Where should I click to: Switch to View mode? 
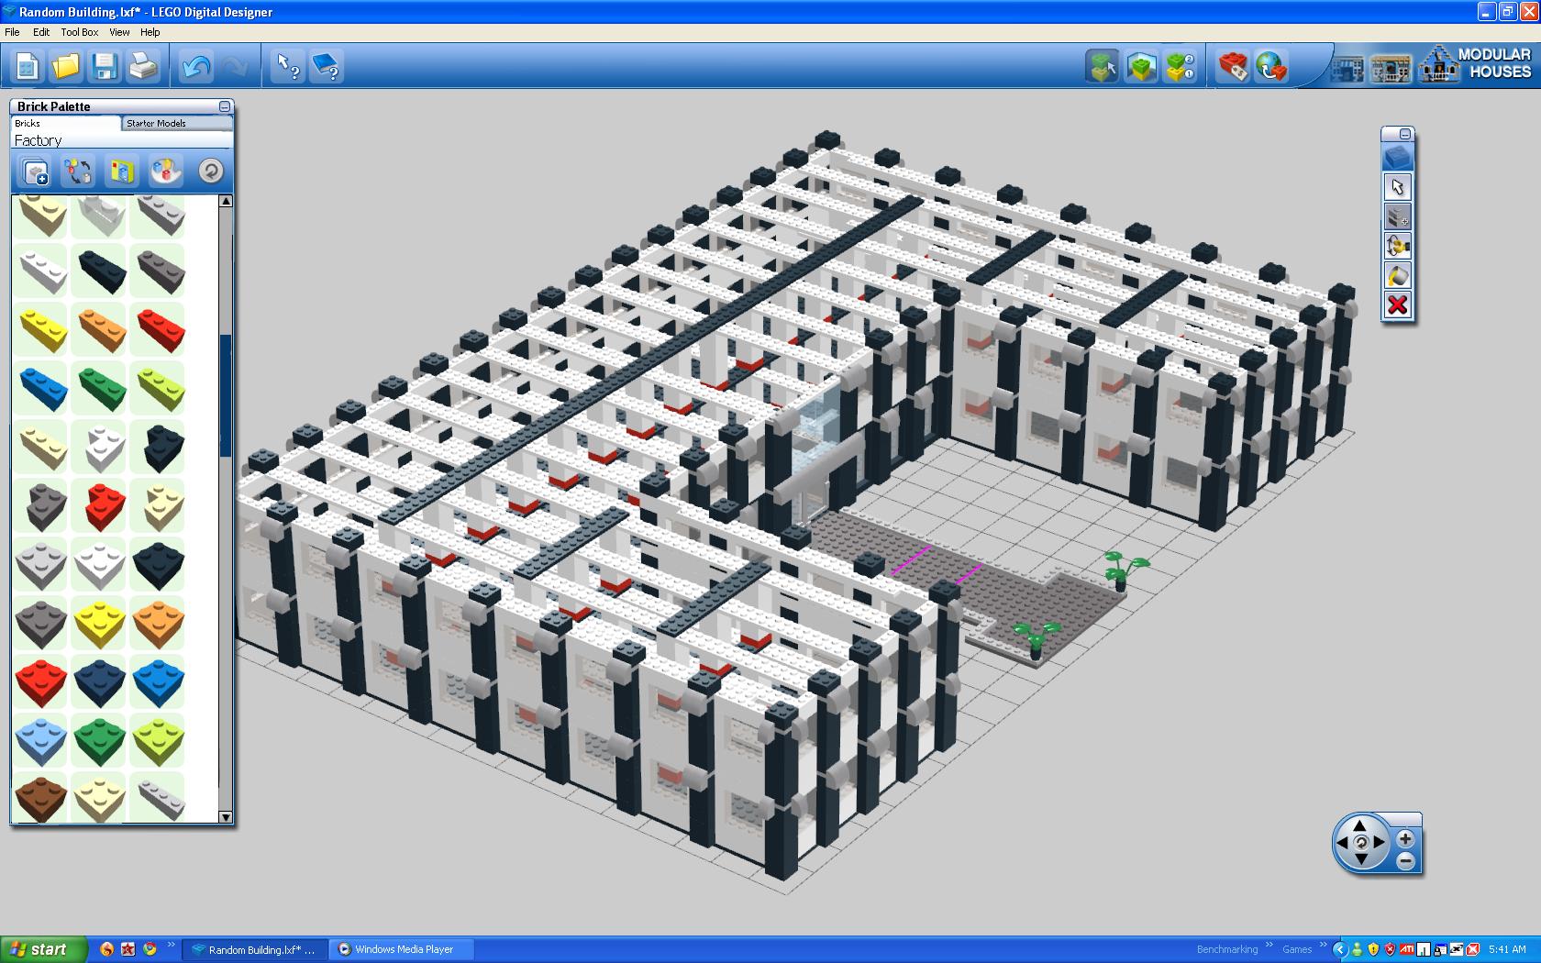(1141, 66)
